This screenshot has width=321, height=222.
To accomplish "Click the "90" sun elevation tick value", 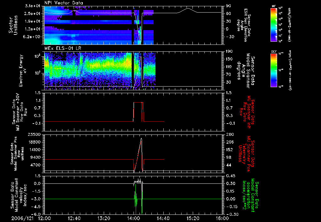I will click(x=229, y=6).
